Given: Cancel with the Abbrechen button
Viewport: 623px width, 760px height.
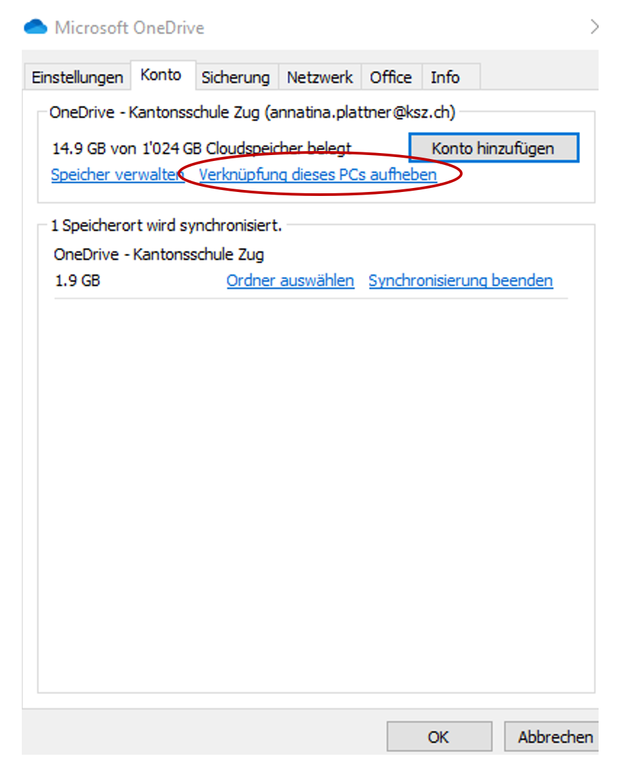Looking at the screenshot, I should [x=554, y=737].
